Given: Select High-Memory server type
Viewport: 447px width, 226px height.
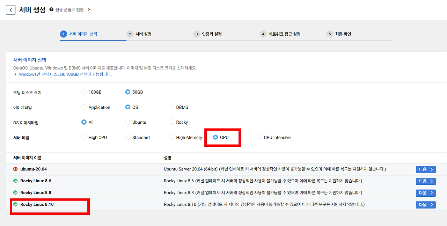Looking at the screenshot, I should tap(171, 137).
